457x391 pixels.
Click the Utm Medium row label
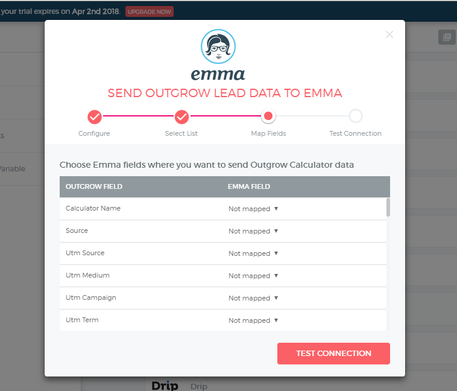[87, 275]
